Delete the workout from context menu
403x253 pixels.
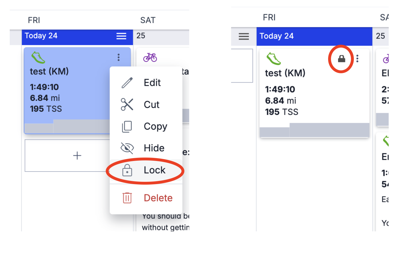[x=158, y=198]
